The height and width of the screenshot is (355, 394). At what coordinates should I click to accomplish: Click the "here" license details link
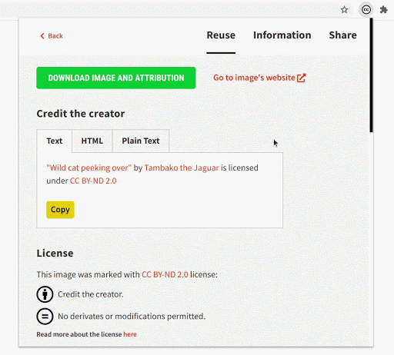point(130,334)
